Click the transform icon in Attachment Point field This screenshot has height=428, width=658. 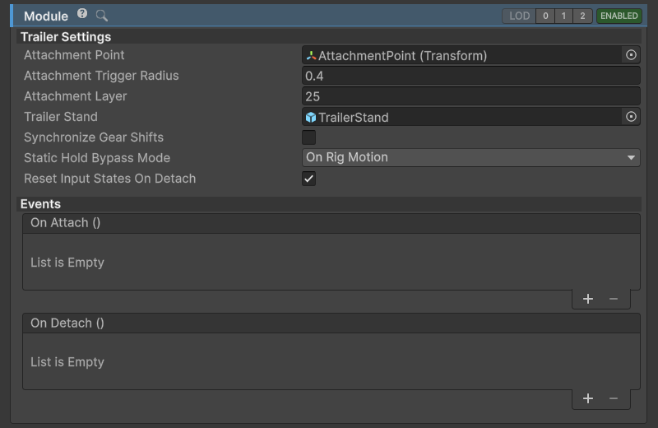click(311, 55)
